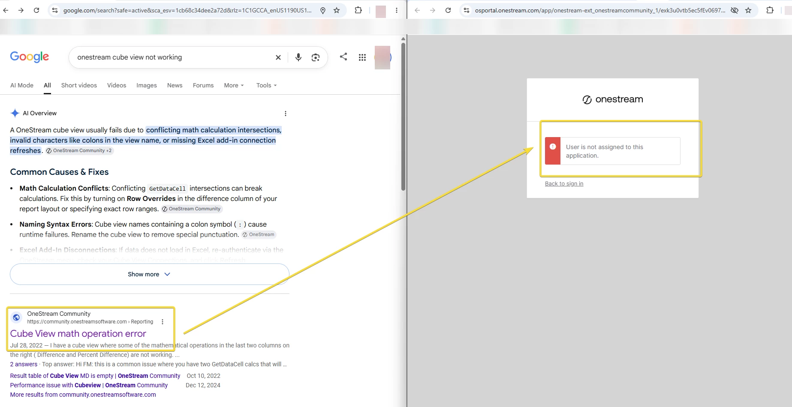792x407 pixels.
Task: Open the Forums tab
Action: (203, 85)
